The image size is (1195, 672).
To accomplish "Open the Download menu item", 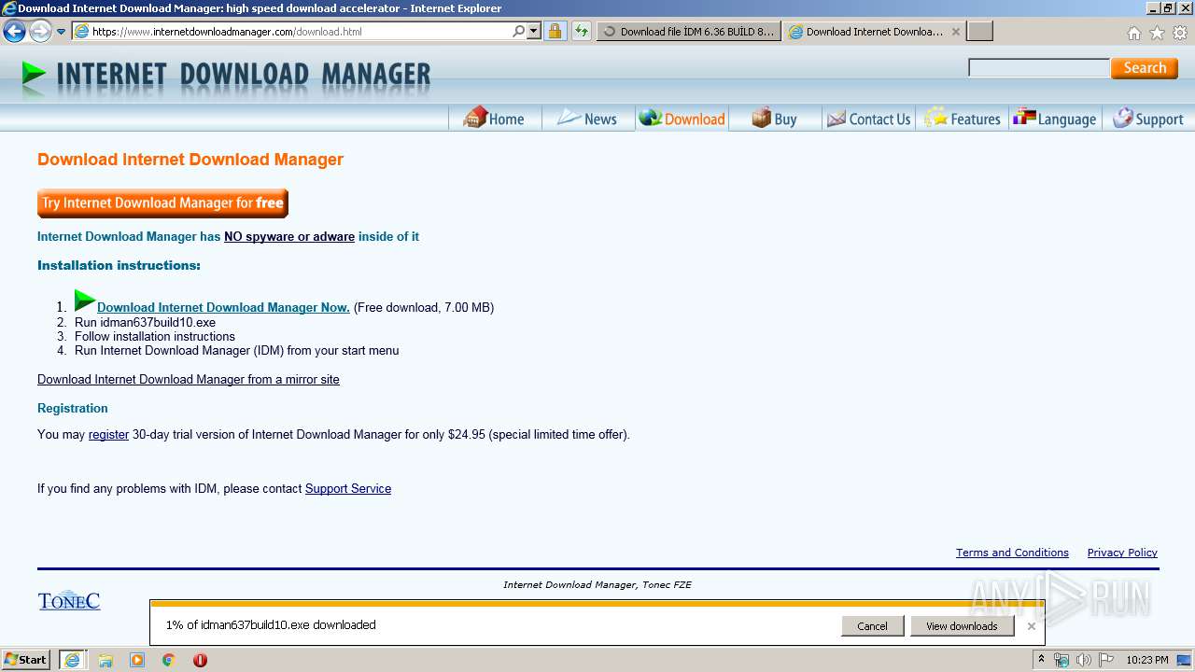I will click(x=682, y=119).
